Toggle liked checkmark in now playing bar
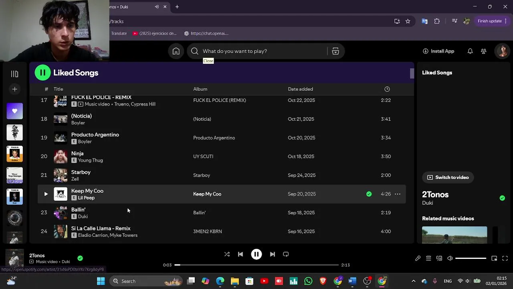 (x=80, y=258)
